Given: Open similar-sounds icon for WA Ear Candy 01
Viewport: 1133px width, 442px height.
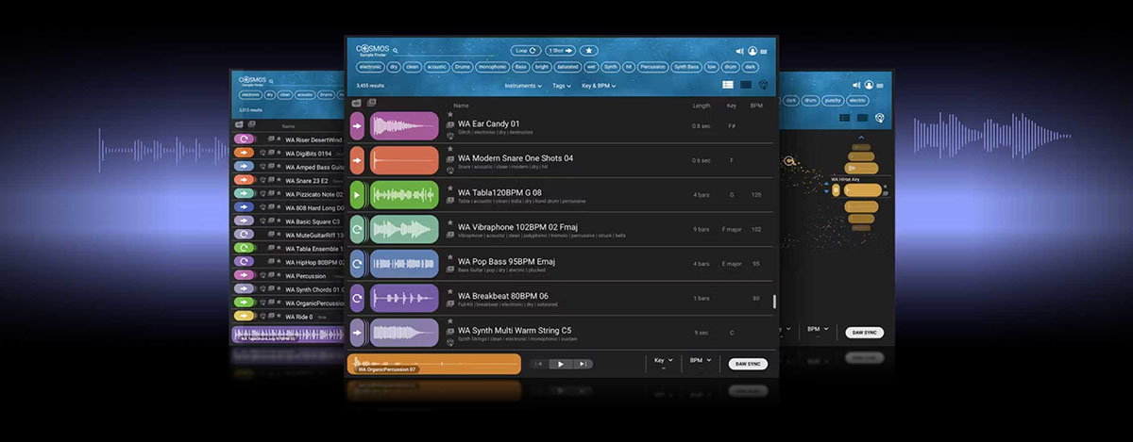Looking at the screenshot, I should point(450,136).
